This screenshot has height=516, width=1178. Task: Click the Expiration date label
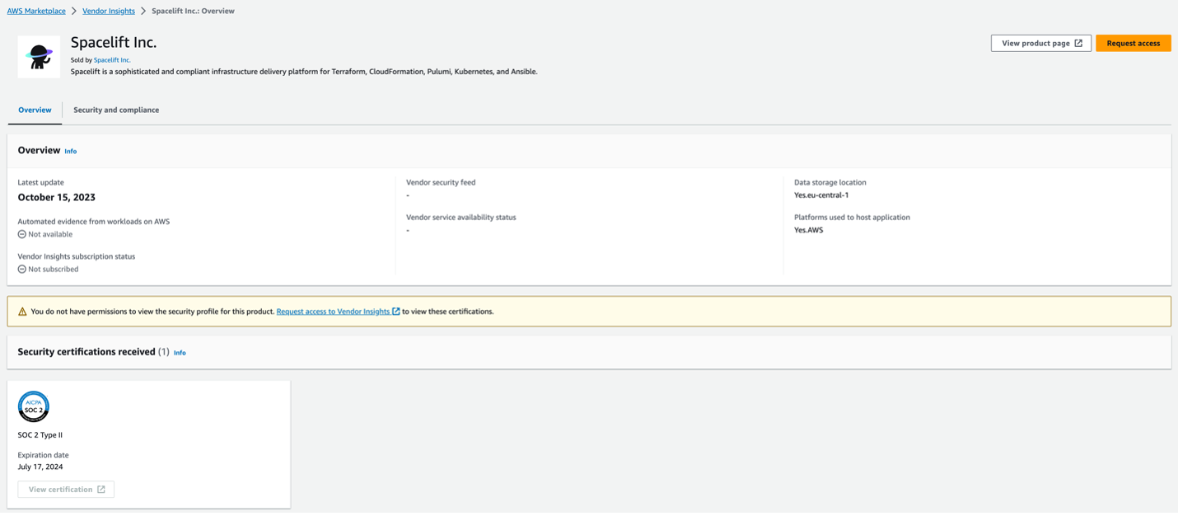click(x=44, y=455)
